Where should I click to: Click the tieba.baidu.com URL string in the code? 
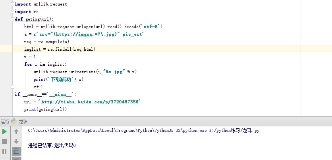click(x=89, y=102)
